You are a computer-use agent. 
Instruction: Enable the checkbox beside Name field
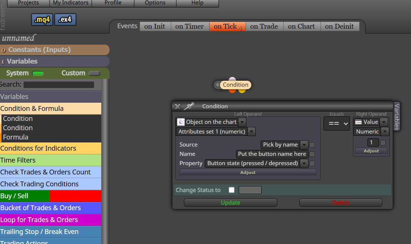click(312, 154)
